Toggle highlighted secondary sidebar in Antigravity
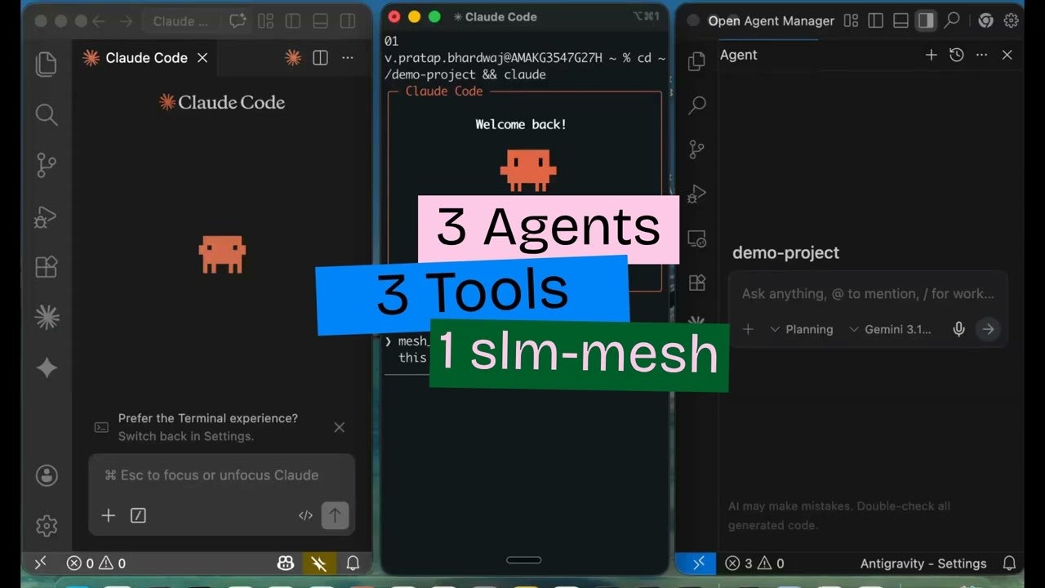Viewport: 1045px width, 588px height. pos(925,20)
